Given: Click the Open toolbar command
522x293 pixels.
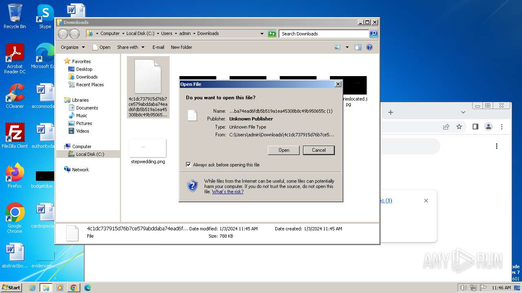Looking at the screenshot, I should pyautogui.click(x=102, y=47).
